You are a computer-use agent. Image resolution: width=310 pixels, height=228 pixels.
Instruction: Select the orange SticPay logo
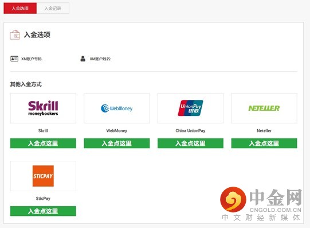coord(43,176)
